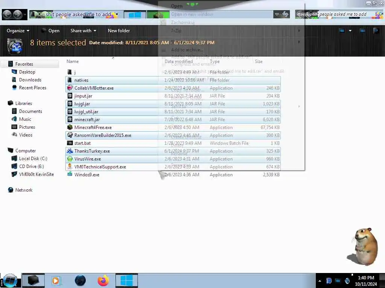Sort by the Date modified column
Image resolution: width=385 pixels, height=288 pixels.
(179, 61)
